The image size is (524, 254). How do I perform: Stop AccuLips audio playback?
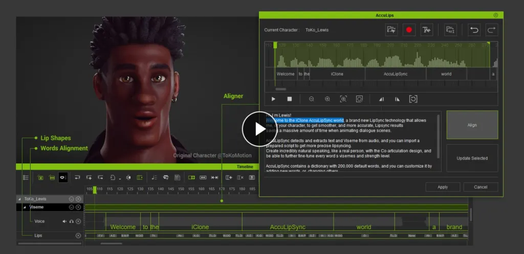(x=290, y=99)
